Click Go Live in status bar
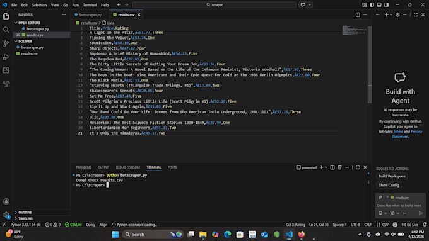This screenshot has height=241, width=429. [409, 225]
